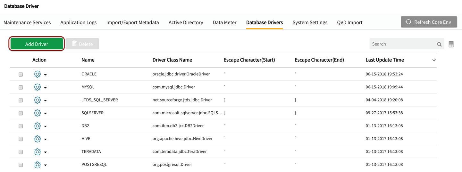462x172 pixels.
Task: Open the TERADATA row gear icon
Action: click(x=37, y=151)
